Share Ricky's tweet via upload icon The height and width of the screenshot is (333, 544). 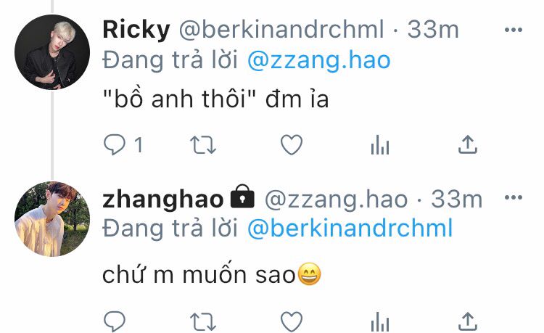click(468, 144)
